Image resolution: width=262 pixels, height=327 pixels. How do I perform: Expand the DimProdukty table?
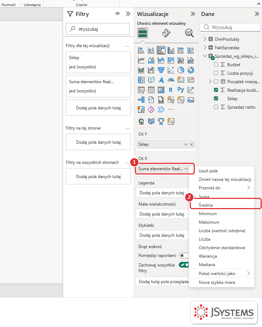click(x=205, y=39)
